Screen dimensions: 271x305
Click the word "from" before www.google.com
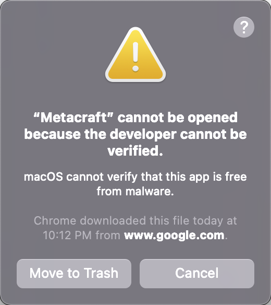point(108,236)
